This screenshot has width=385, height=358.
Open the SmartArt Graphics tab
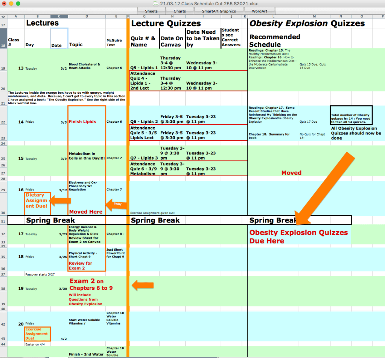[219, 11]
